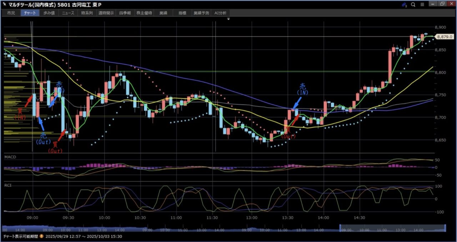Switch to the AI分析 tab
This screenshot has height=242, width=457.
click(x=220, y=13)
